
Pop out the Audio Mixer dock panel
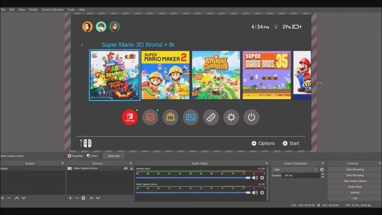click(x=267, y=163)
